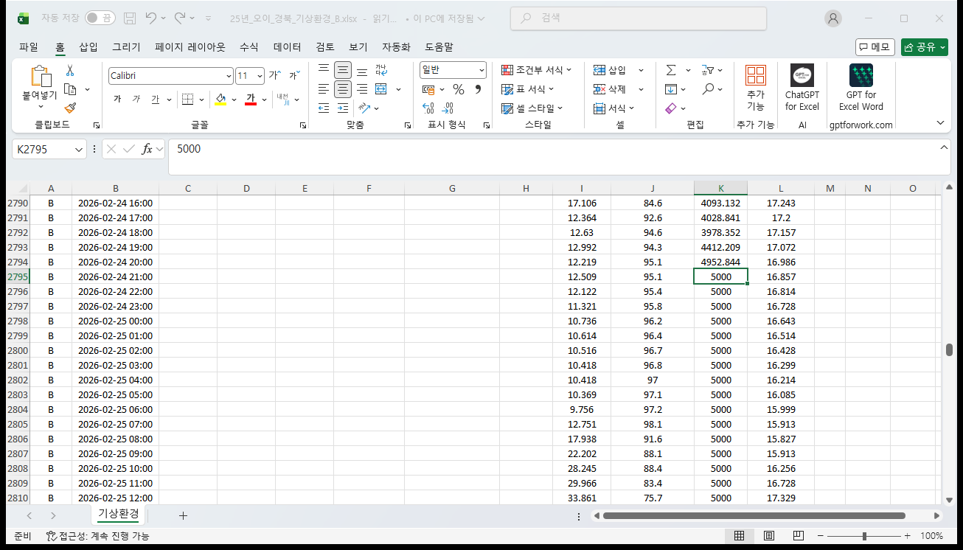Expand the 셀 스타일 menu
Image resolution: width=963 pixels, height=550 pixels.
click(532, 108)
